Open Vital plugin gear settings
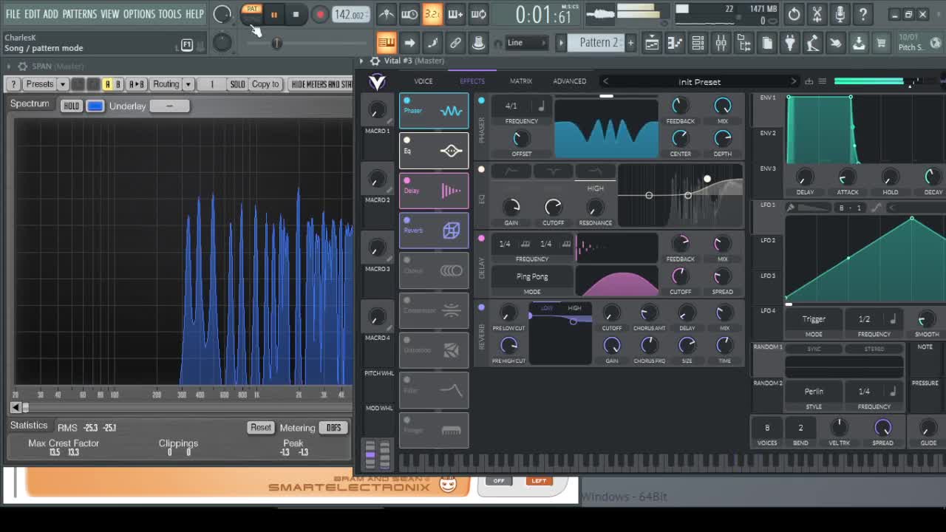Image resolution: width=946 pixels, height=532 pixels. [375, 61]
